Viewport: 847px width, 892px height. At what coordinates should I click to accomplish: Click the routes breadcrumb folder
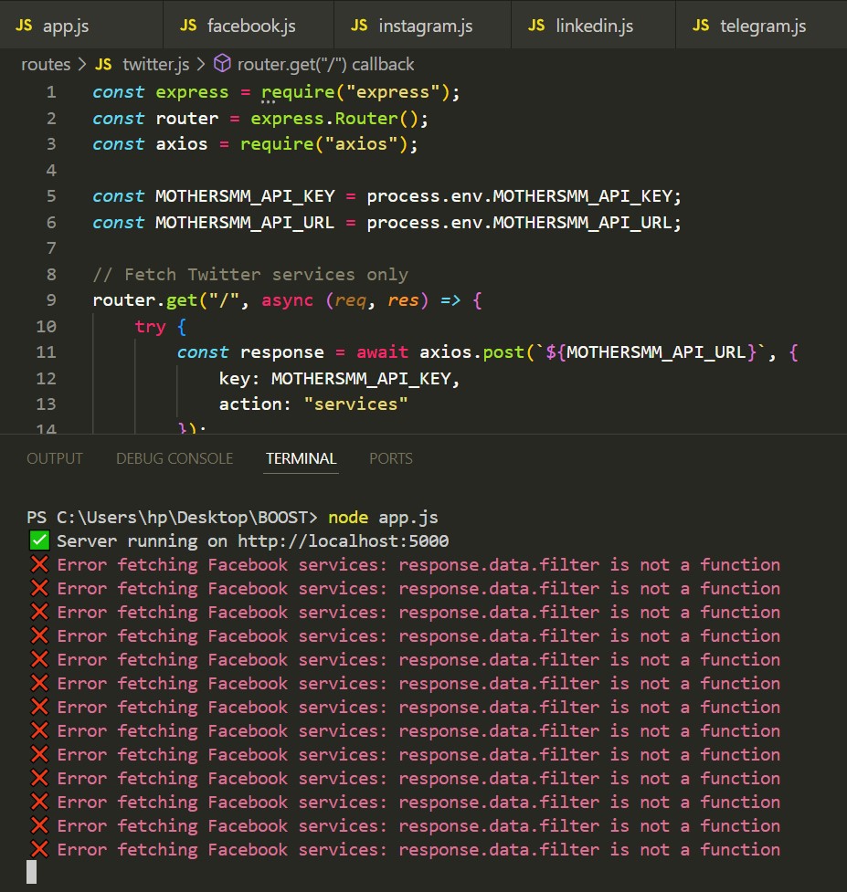point(46,64)
